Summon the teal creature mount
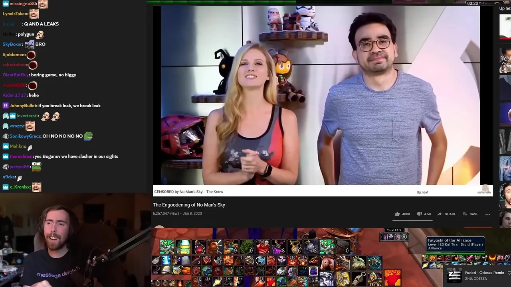This screenshot has height=287, width=511. [x=374, y=263]
